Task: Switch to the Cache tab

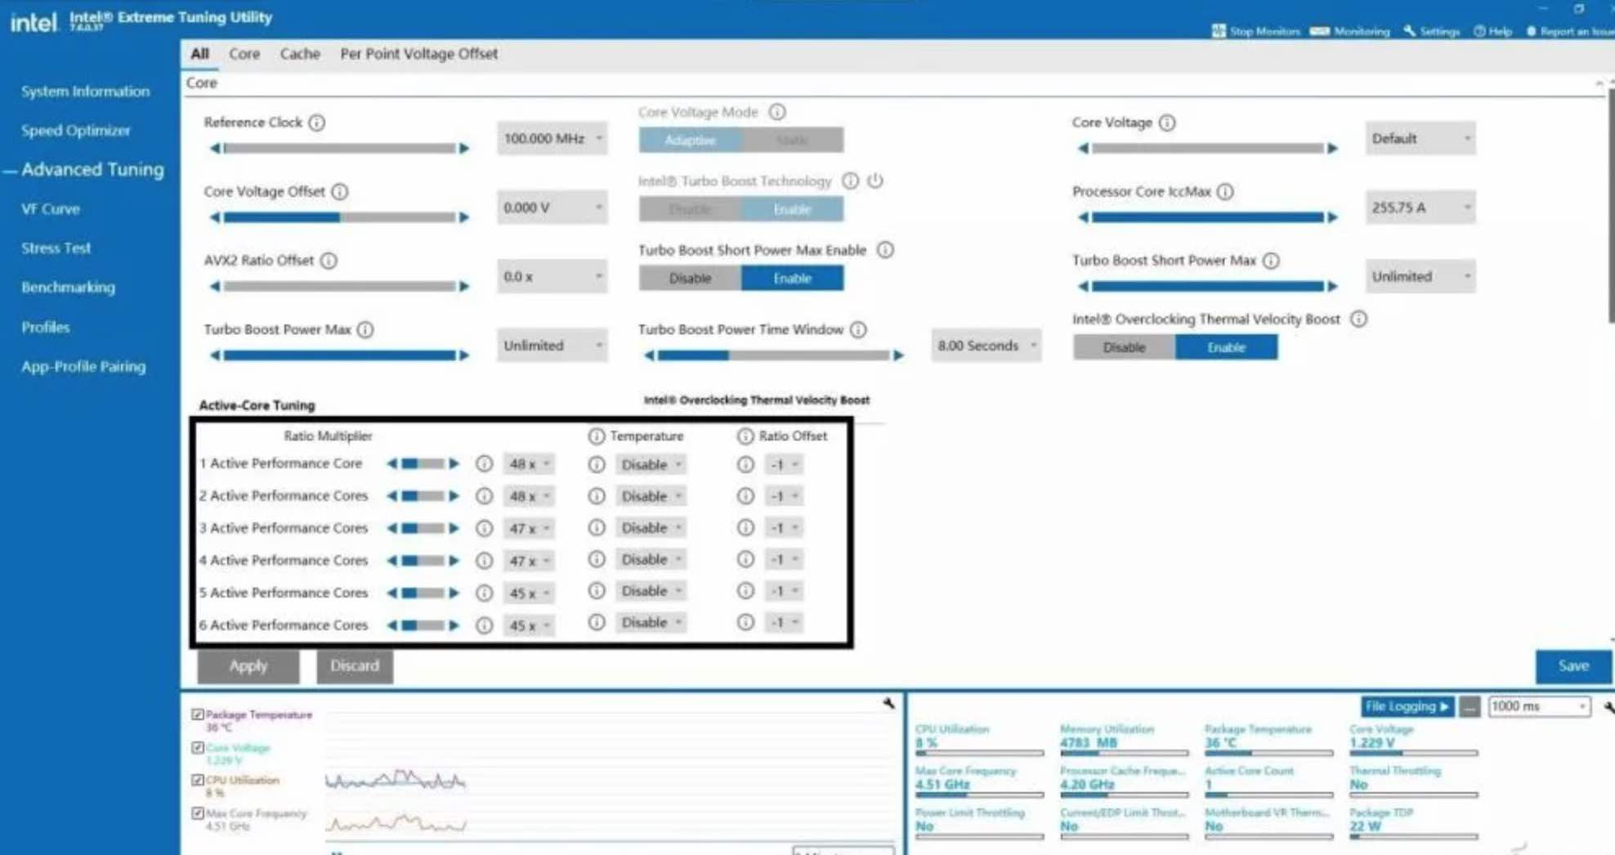Action: tap(300, 54)
